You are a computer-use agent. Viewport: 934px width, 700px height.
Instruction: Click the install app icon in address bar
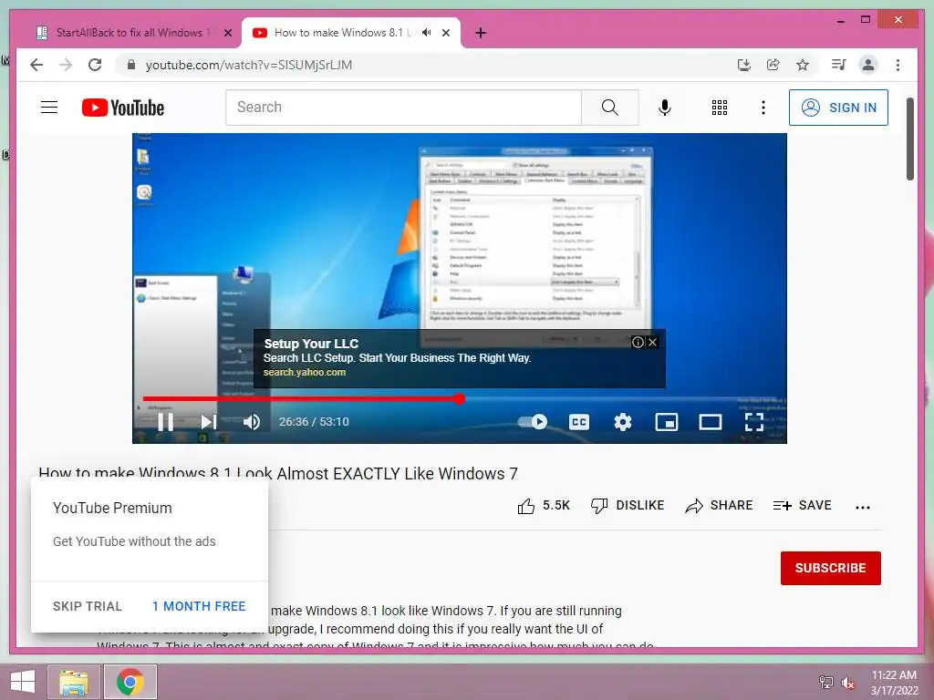744,65
